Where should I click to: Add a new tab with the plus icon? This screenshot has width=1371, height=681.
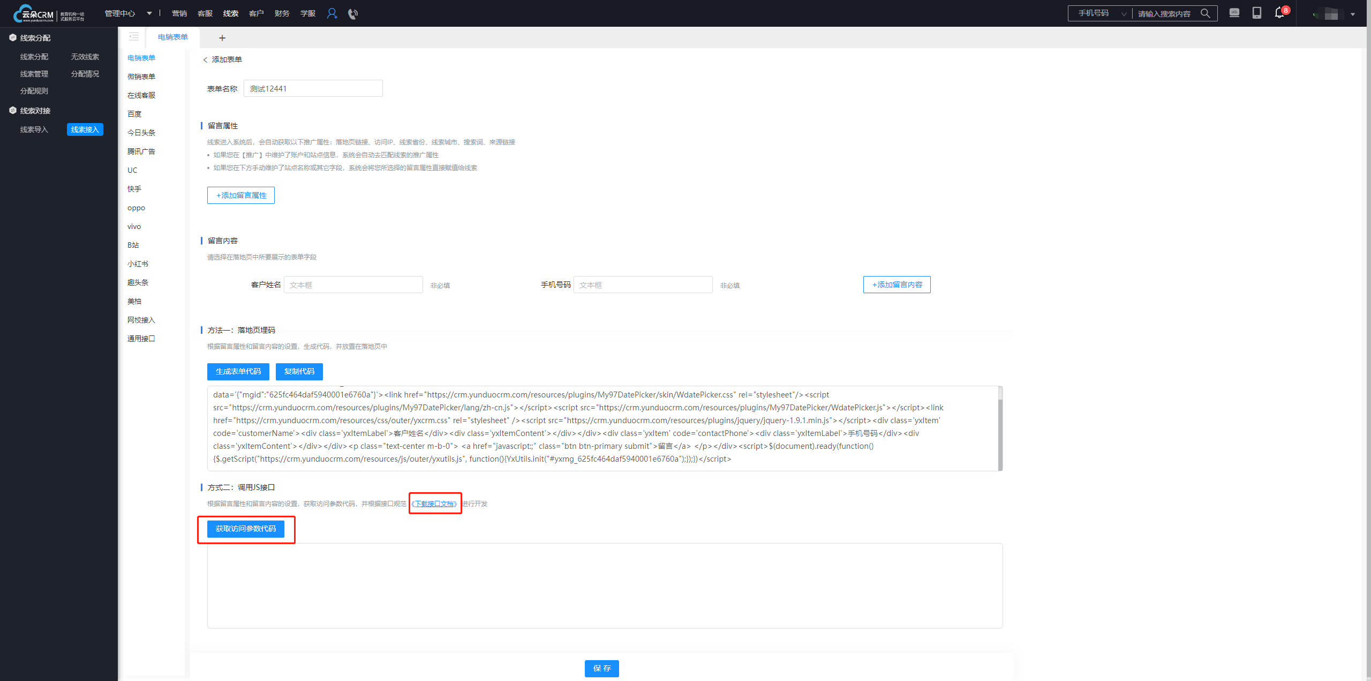pos(222,38)
